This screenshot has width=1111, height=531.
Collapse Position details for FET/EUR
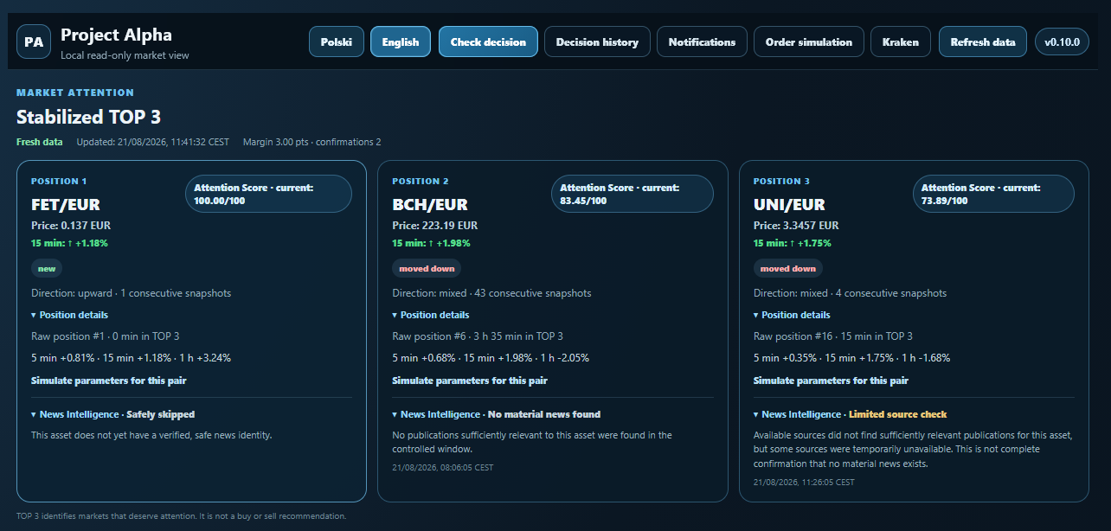(x=70, y=315)
